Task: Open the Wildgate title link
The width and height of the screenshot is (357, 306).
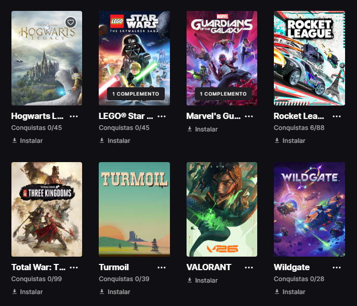Action: point(292,267)
